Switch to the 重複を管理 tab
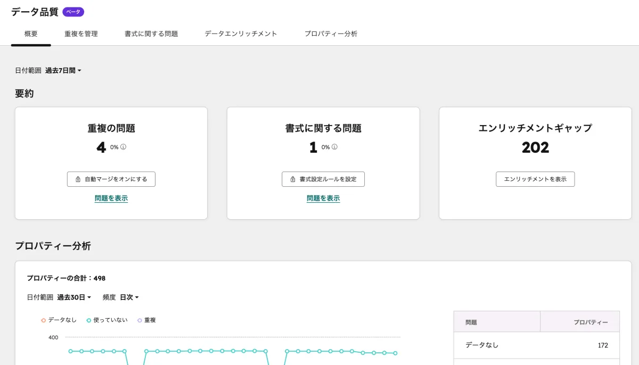 pos(80,33)
